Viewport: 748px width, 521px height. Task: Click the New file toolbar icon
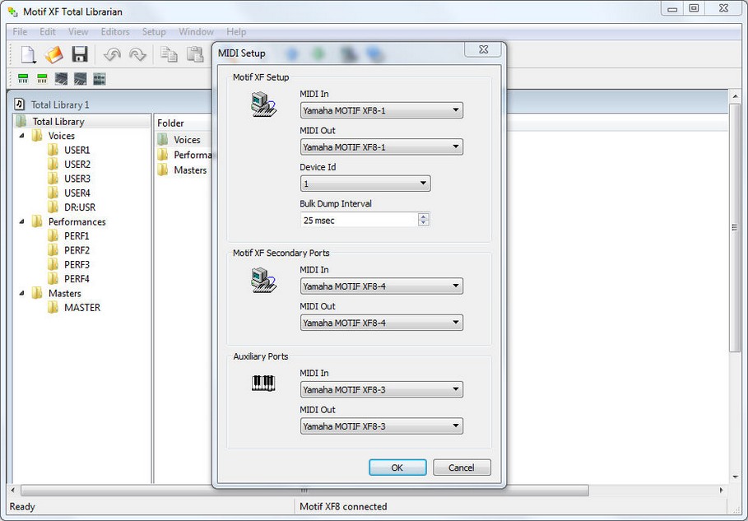(29, 55)
